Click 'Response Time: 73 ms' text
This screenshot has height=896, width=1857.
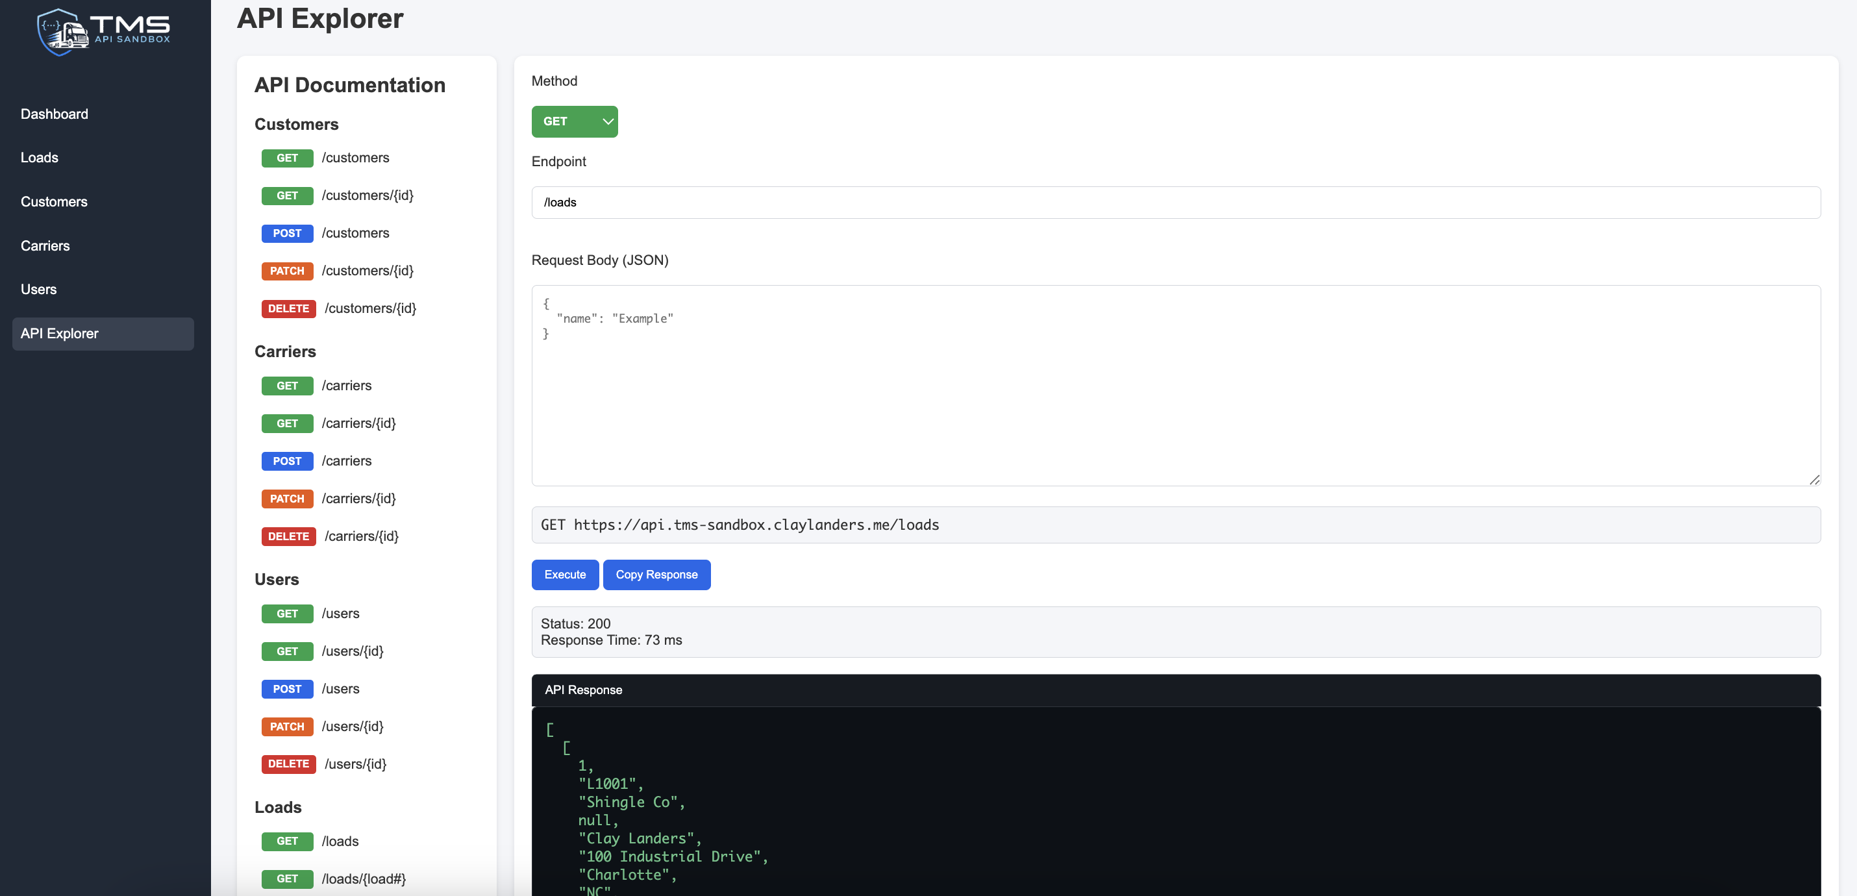coord(611,640)
